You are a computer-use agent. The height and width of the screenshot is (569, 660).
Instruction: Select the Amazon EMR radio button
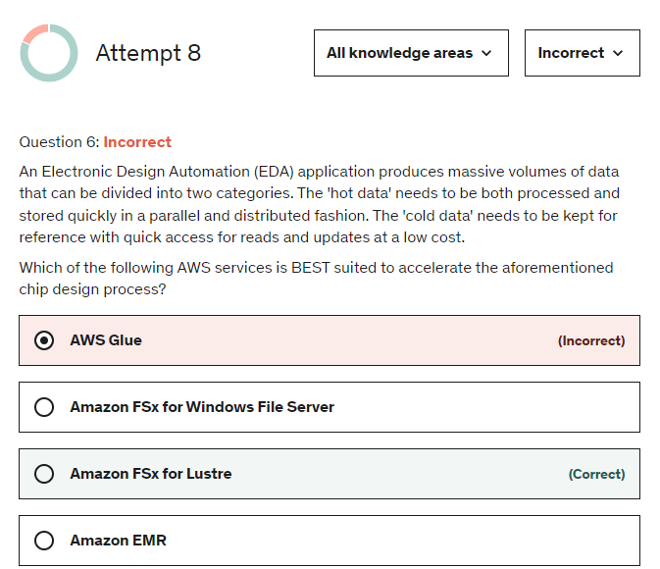[x=44, y=541]
